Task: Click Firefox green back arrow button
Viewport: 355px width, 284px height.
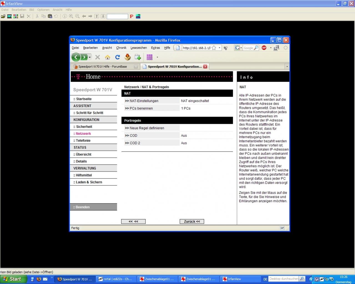Action: point(76,57)
